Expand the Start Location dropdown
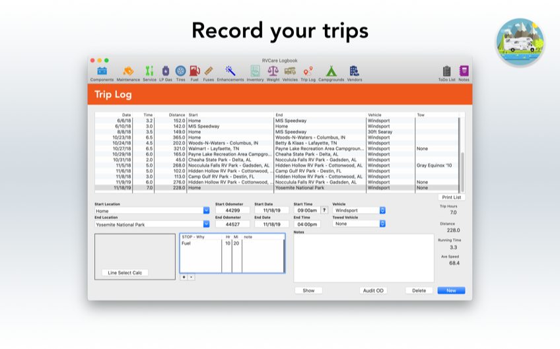This screenshot has width=560, height=349. [x=206, y=211]
